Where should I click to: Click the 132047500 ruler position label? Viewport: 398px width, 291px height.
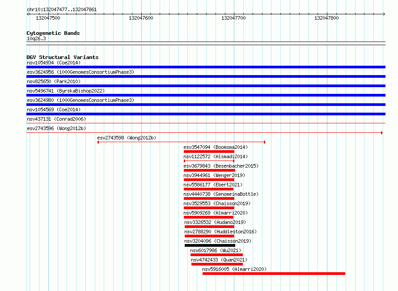[48, 18]
